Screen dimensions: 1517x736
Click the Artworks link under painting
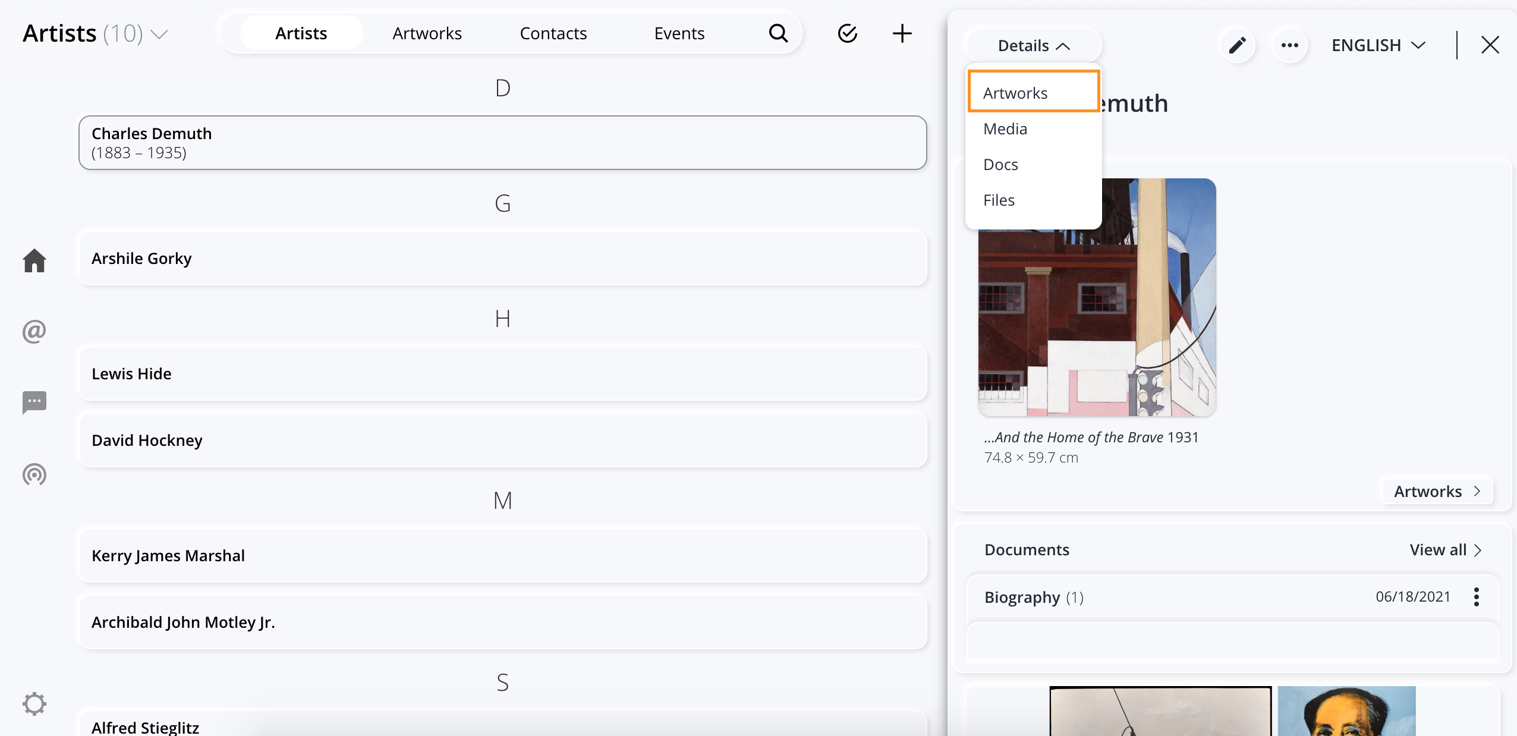(1437, 492)
